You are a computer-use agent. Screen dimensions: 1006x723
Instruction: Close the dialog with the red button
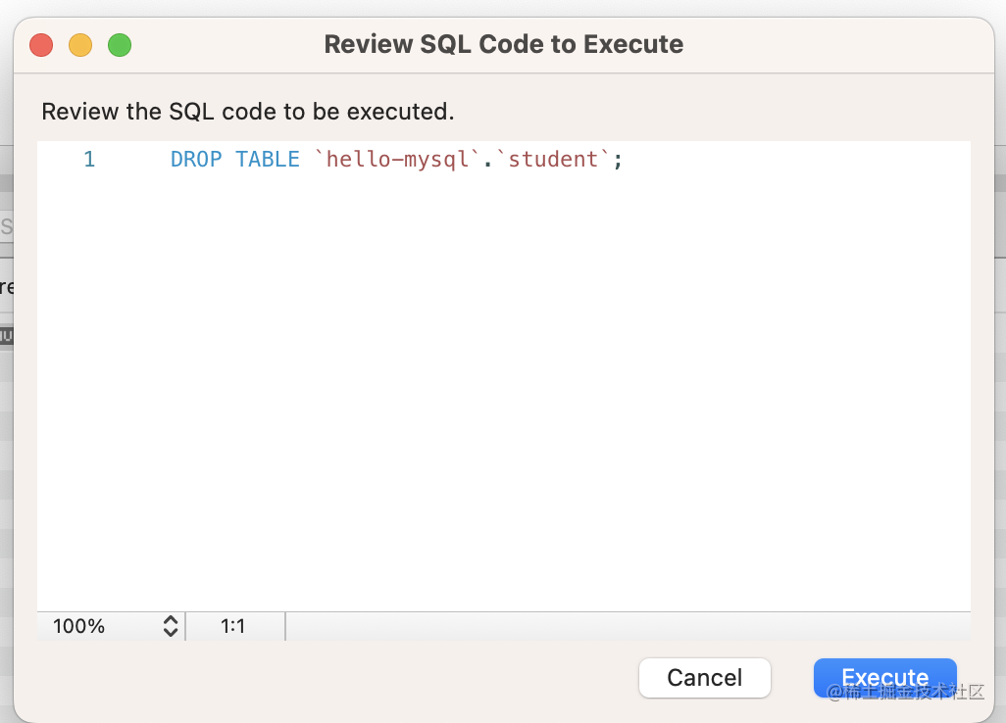point(41,45)
